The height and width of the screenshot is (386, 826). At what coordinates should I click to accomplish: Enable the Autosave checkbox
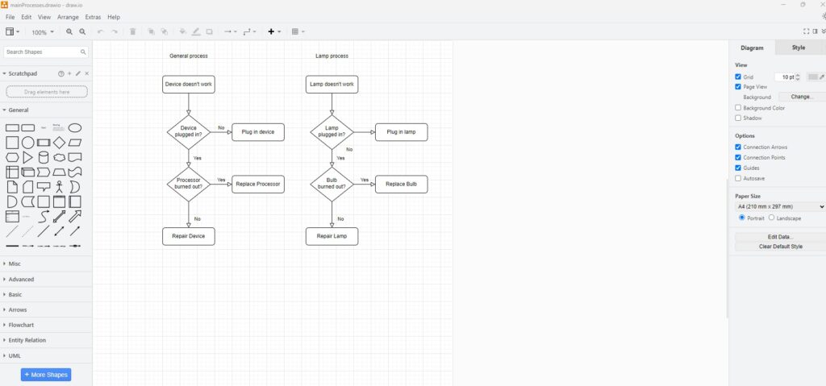(x=738, y=179)
